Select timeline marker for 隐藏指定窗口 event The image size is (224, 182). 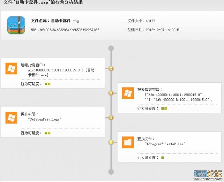(x=111, y=69)
